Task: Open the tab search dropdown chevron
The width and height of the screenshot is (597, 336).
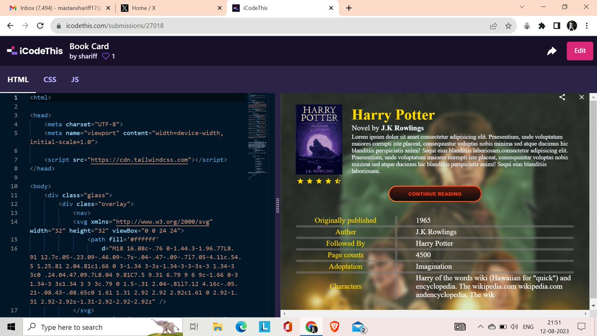Action: tap(522, 7)
